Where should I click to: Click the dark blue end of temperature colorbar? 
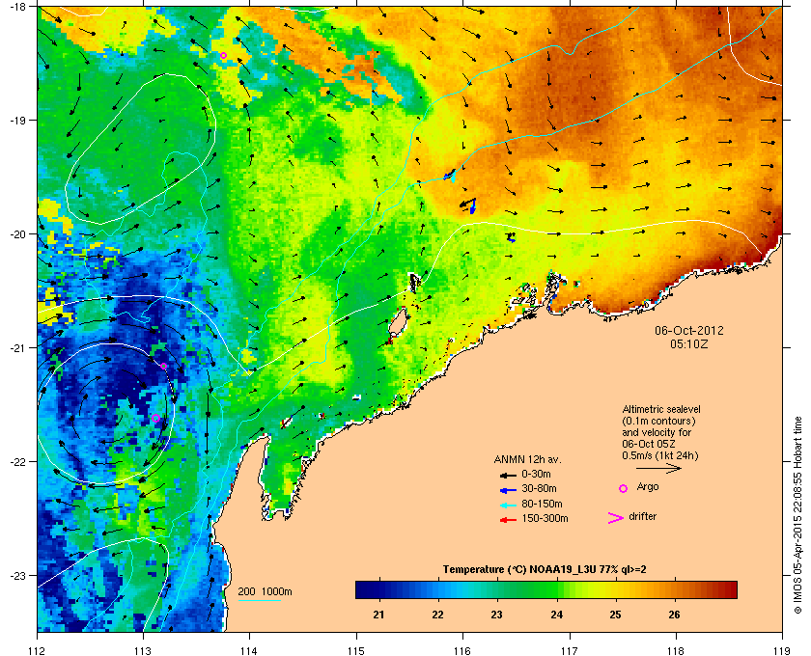(362, 589)
